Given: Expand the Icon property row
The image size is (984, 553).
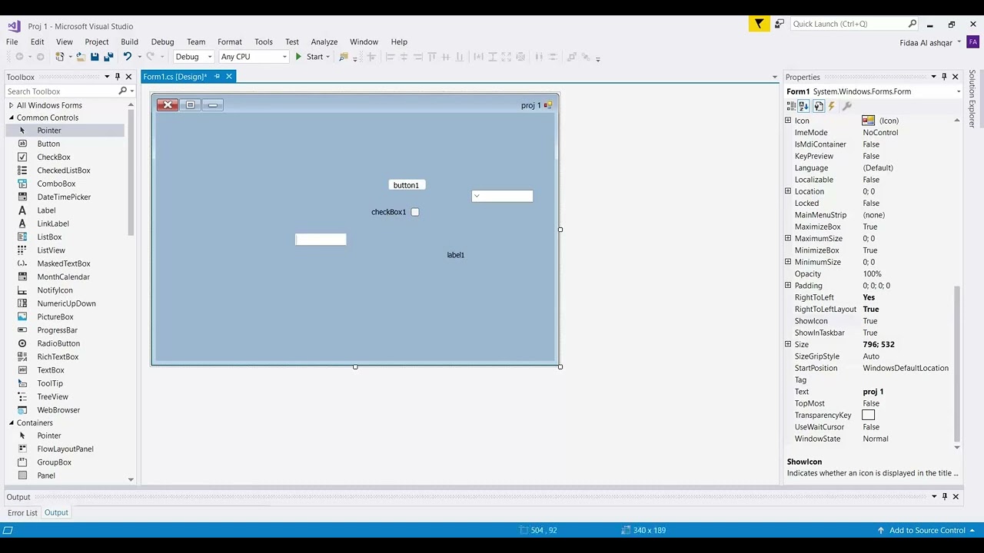Looking at the screenshot, I should (x=788, y=121).
